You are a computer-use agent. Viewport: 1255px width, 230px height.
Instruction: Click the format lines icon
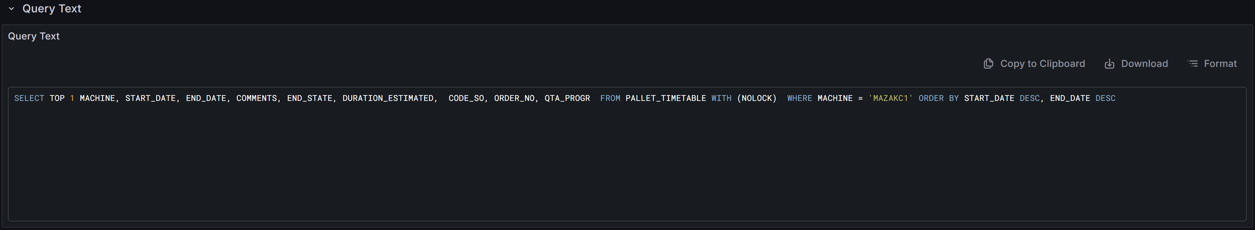(x=1192, y=63)
